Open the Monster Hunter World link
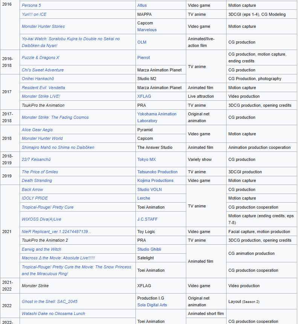298x324 pixels. 42,138
